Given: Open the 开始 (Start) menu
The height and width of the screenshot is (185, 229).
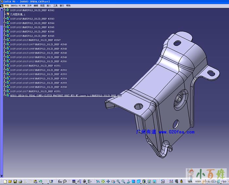Looking at the screenshot, I should pyautogui.click(x=7, y=6).
